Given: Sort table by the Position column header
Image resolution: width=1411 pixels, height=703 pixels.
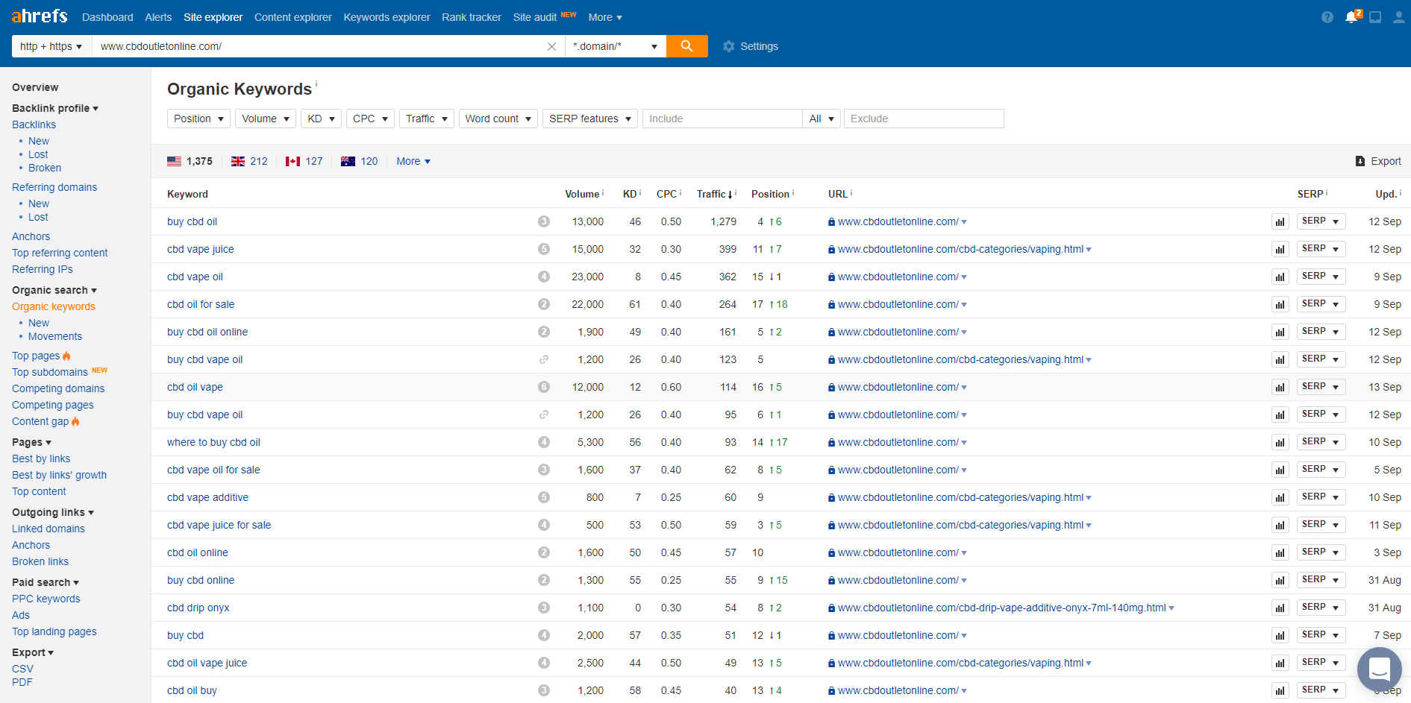Looking at the screenshot, I should click(770, 194).
